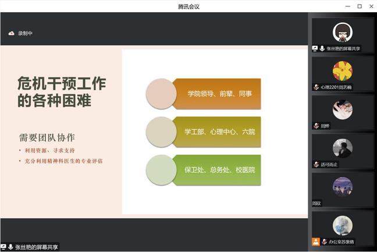Select the yellow flower avatar of 心理2201周艺楠
This screenshot has height=252, width=377.
tap(342, 71)
